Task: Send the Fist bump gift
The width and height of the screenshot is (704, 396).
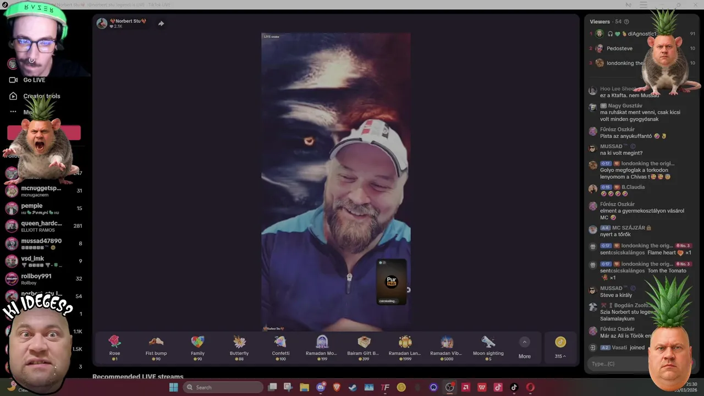Action: pos(156,348)
